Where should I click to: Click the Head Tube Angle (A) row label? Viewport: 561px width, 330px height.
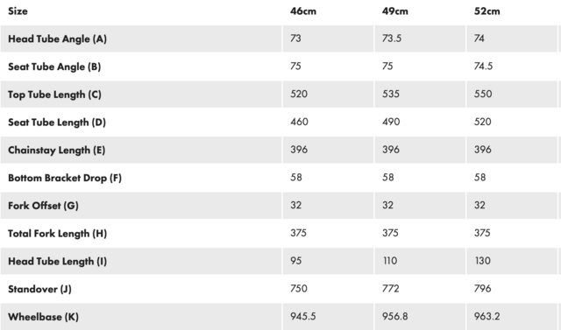click(x=58, y=39)
